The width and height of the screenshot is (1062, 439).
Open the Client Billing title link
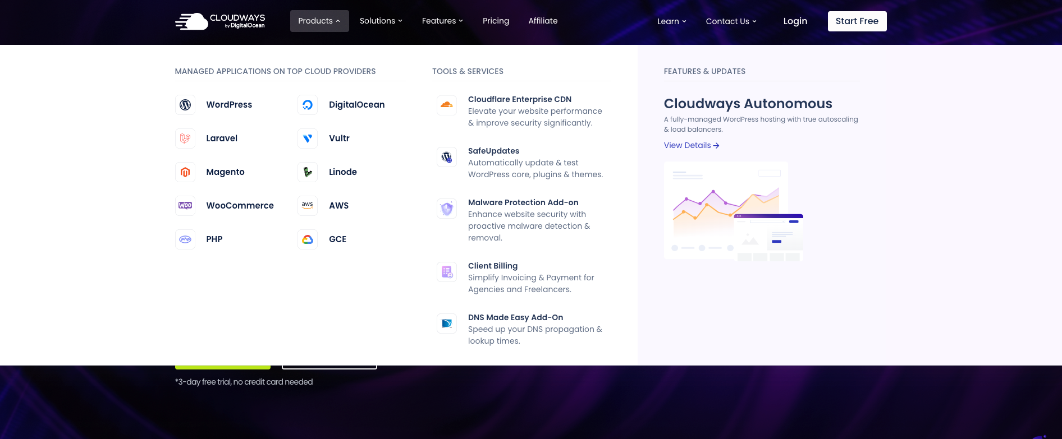(493, 266)
